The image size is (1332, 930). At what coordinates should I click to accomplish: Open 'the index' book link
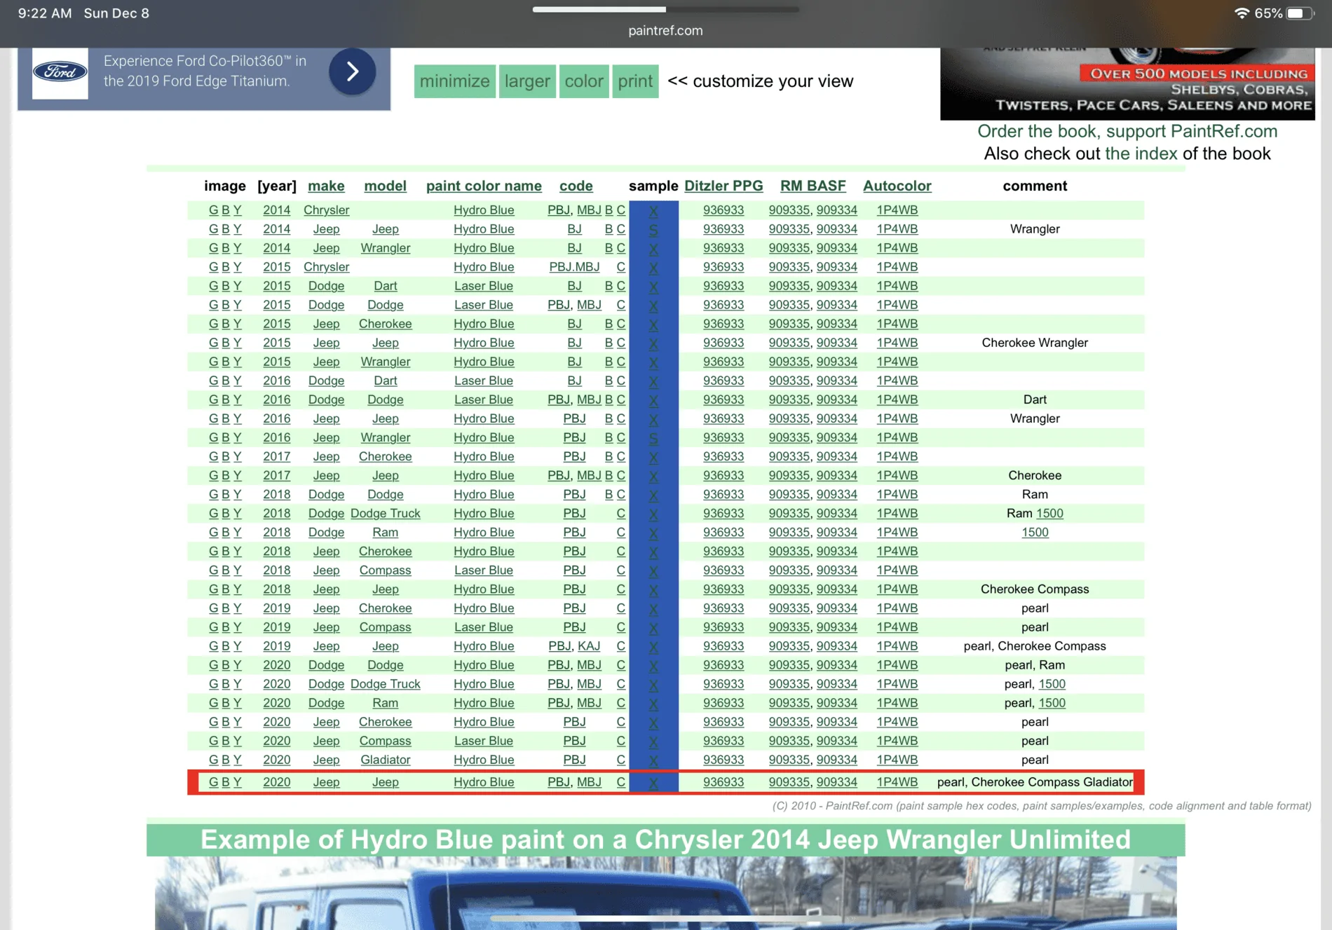[1141, 153]
